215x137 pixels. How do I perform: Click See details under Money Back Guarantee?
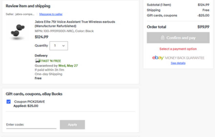[x=178, y=63]
